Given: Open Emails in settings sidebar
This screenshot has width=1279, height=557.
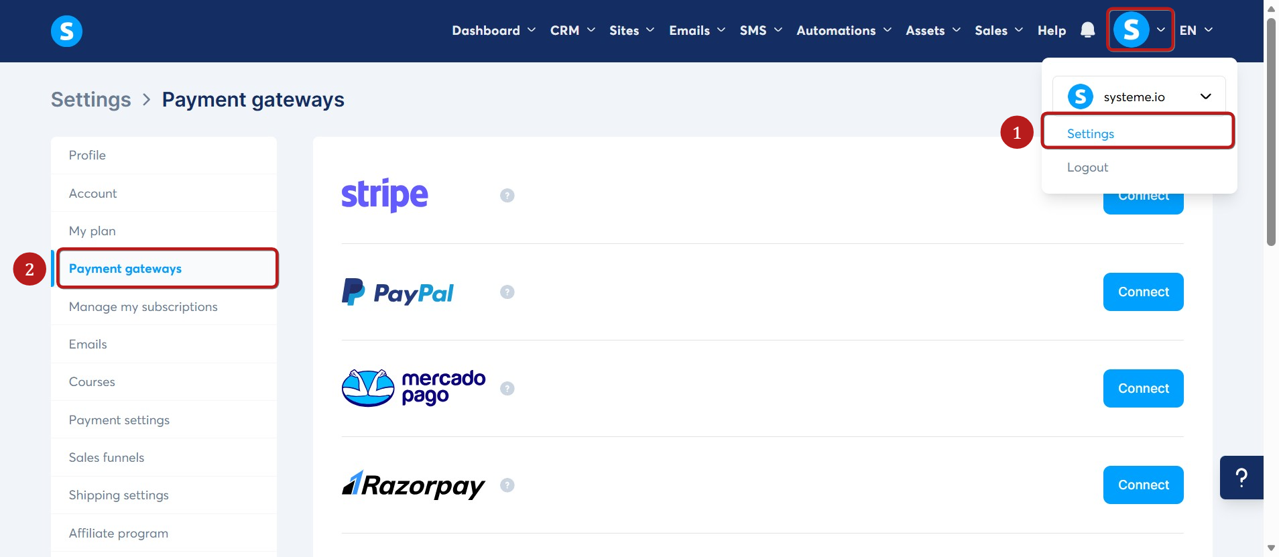Looking at the screenshot, I should point(164,345).
